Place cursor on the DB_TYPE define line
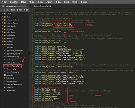The image size is (135, 108). [47, 89]
